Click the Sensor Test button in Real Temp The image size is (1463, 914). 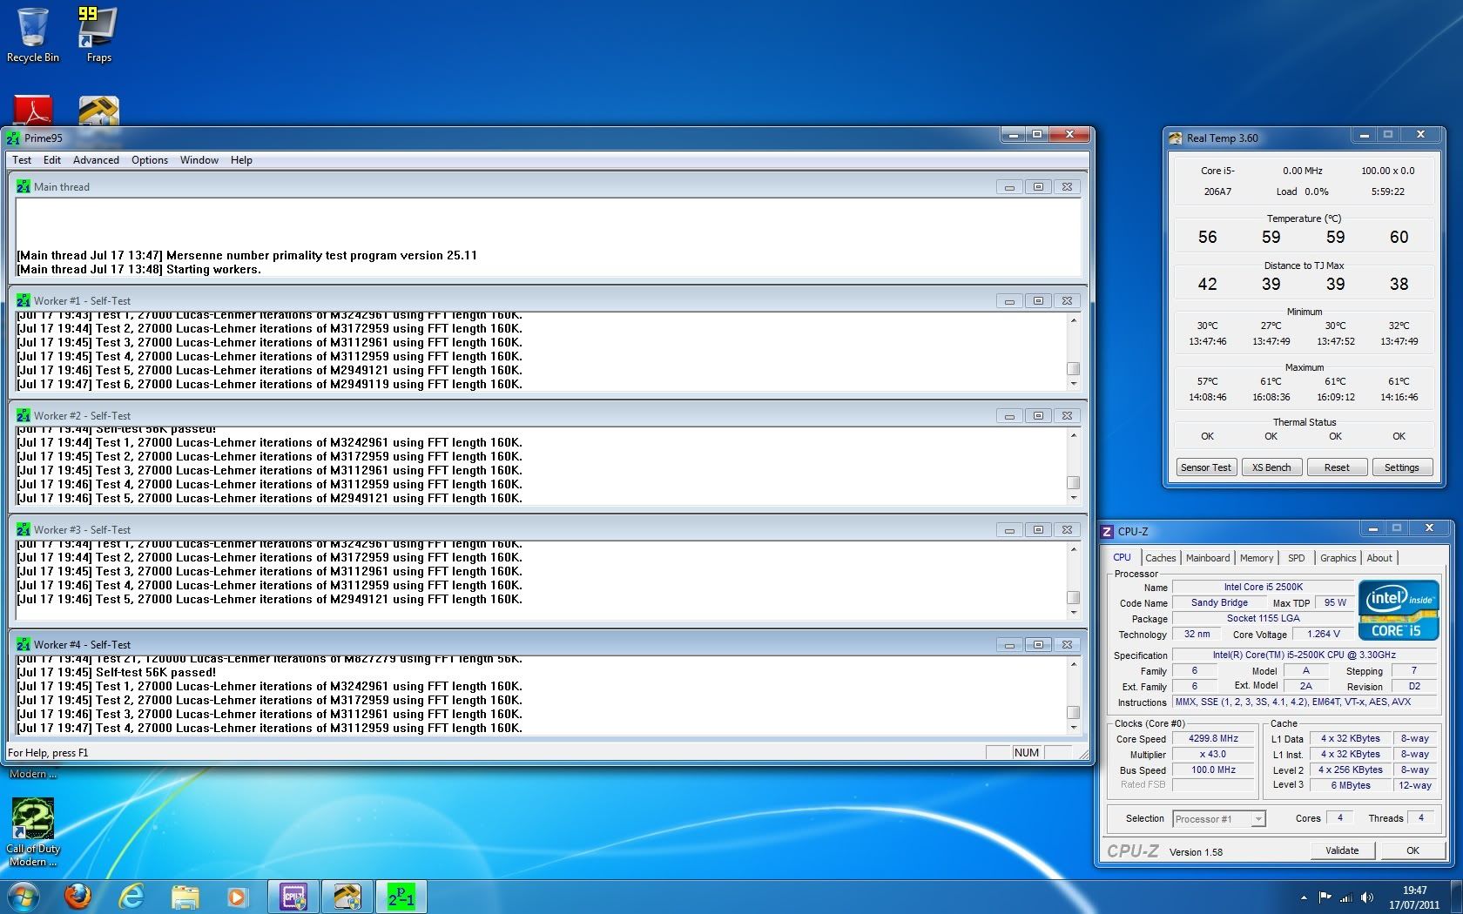1205,467
